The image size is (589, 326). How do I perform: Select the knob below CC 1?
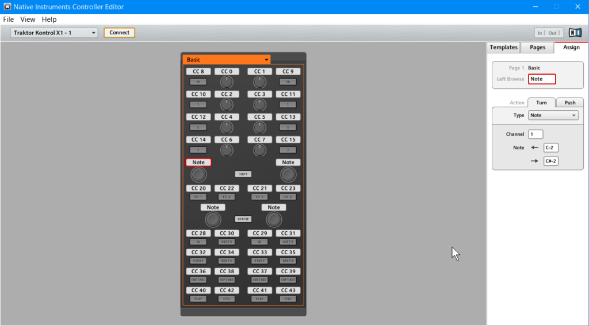point(259,82)
